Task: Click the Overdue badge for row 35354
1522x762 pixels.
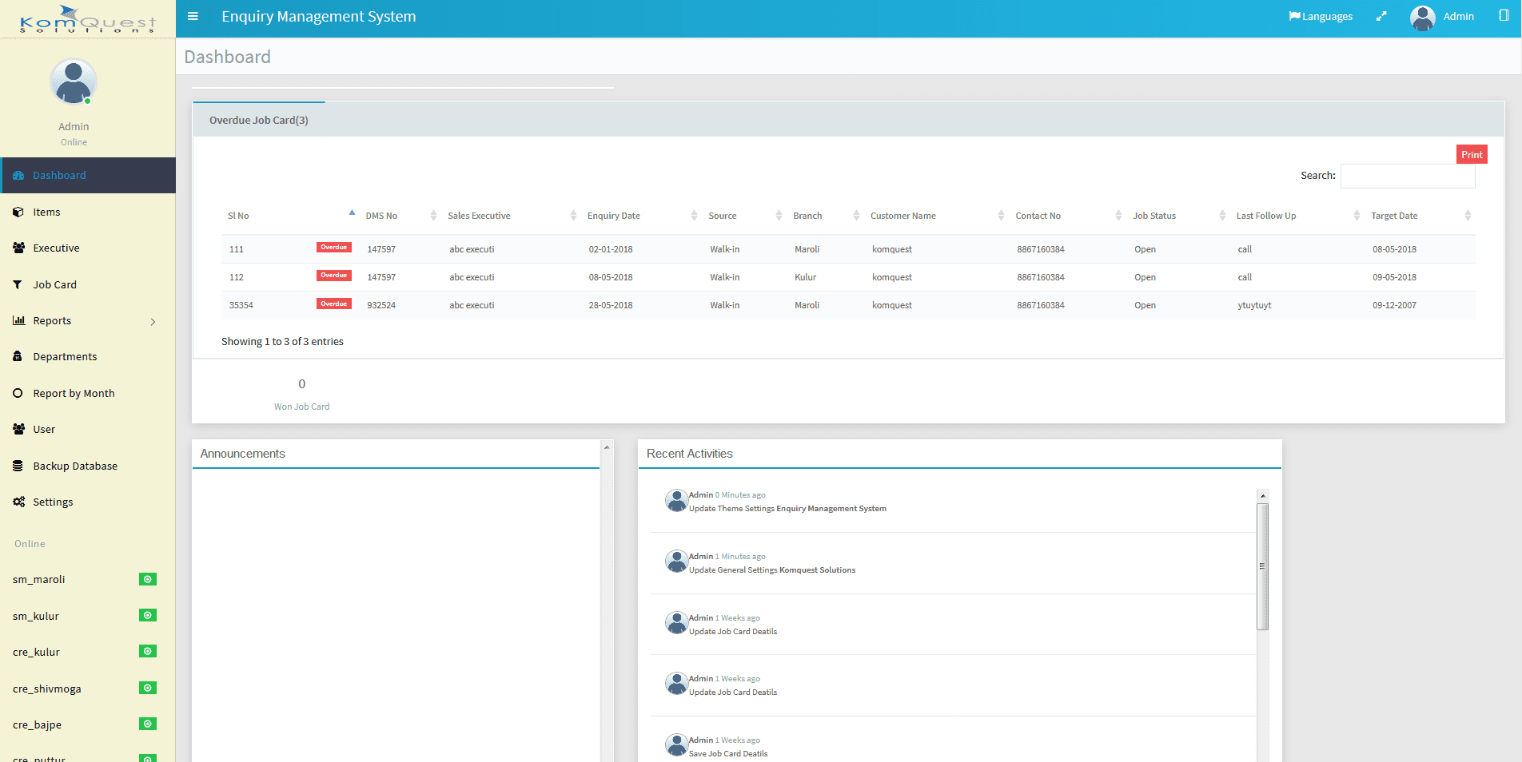Action: (333, 304)
